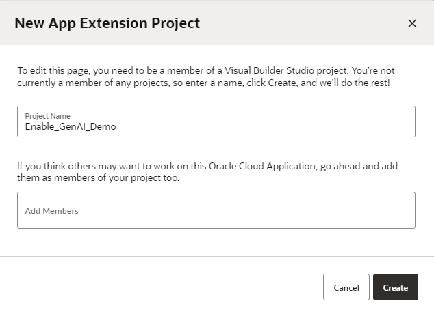Click the Visual Builder Studio instruction paragraph
434x314 pixels.
click(x=205, y=76)
